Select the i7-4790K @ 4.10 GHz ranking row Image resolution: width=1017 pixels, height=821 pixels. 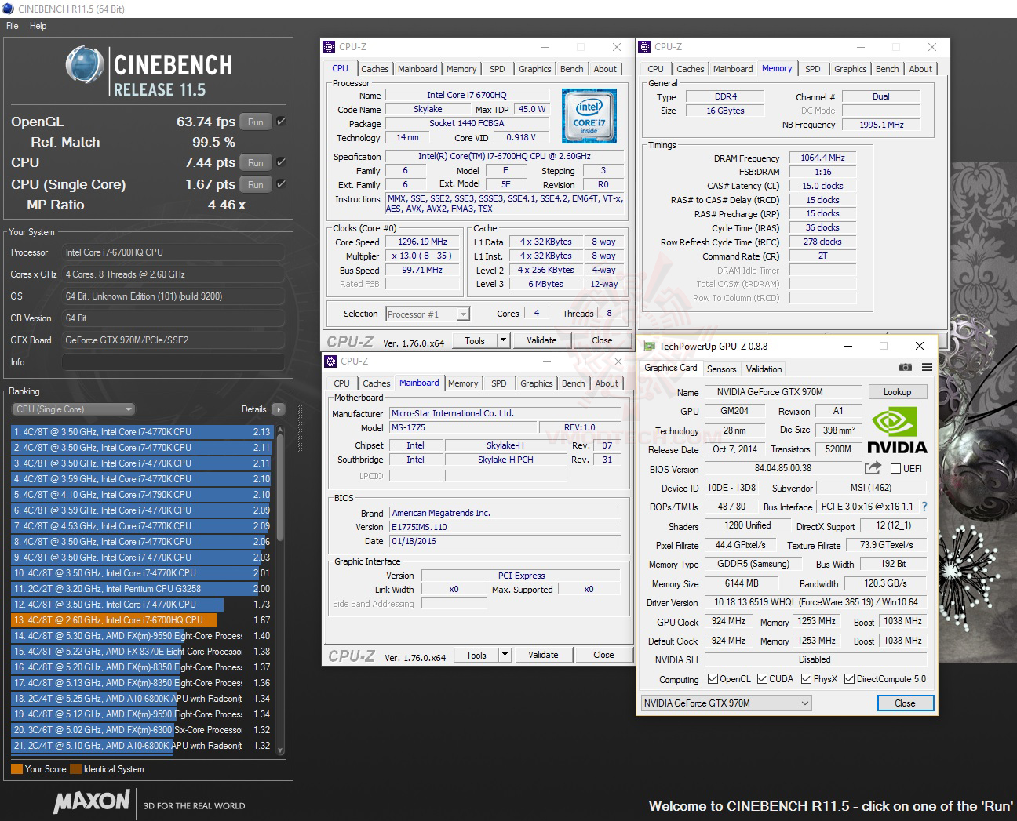(141, 494)
